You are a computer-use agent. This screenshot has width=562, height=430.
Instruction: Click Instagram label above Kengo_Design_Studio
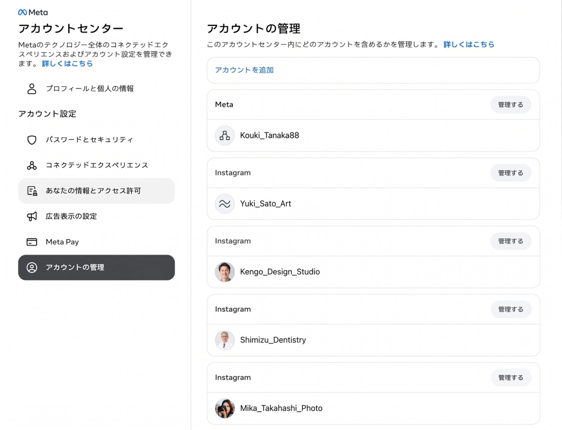233,241
